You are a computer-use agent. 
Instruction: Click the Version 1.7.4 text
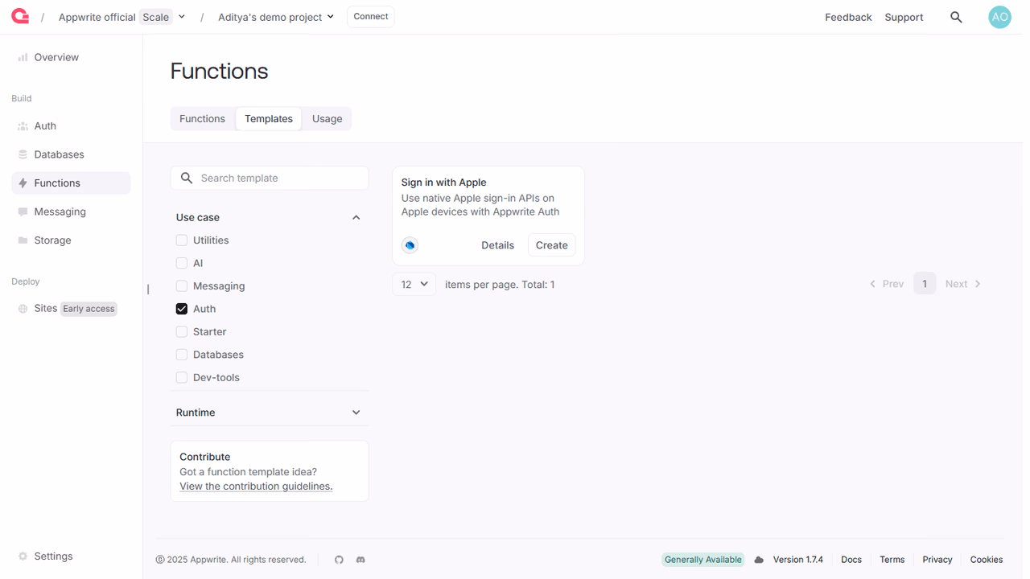[x=798, y=560]
